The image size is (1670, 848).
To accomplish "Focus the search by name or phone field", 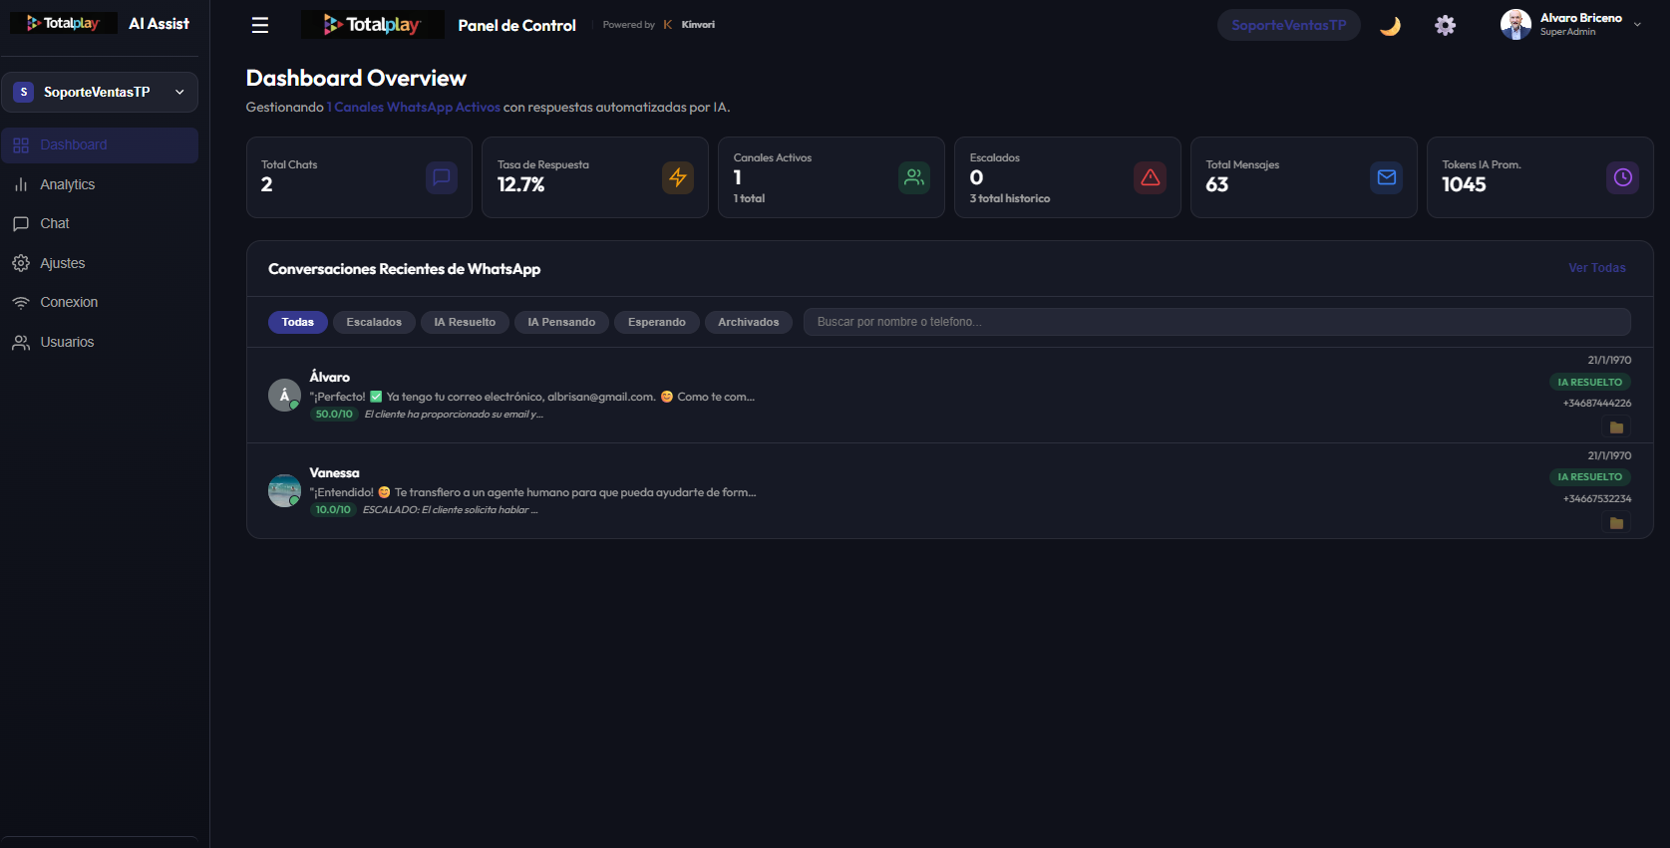I will click(x=1216, y=322).
